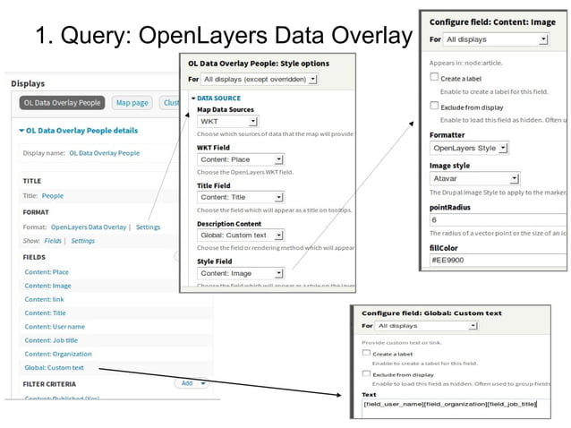Click the pointRadius input field
Screen dimensions: 571x428
click(499, 220)
